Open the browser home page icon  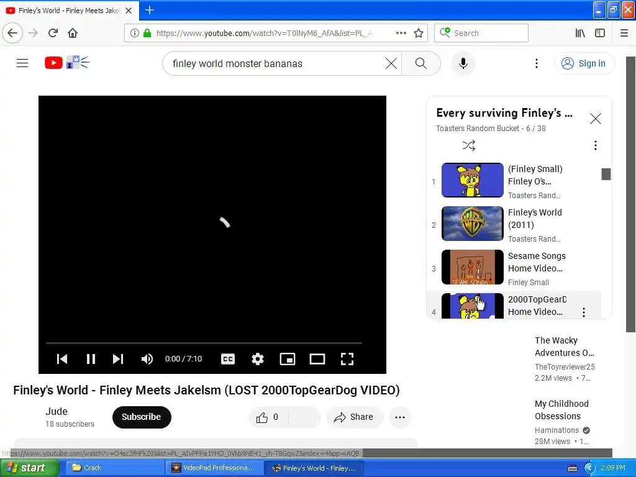pos(73,33)
